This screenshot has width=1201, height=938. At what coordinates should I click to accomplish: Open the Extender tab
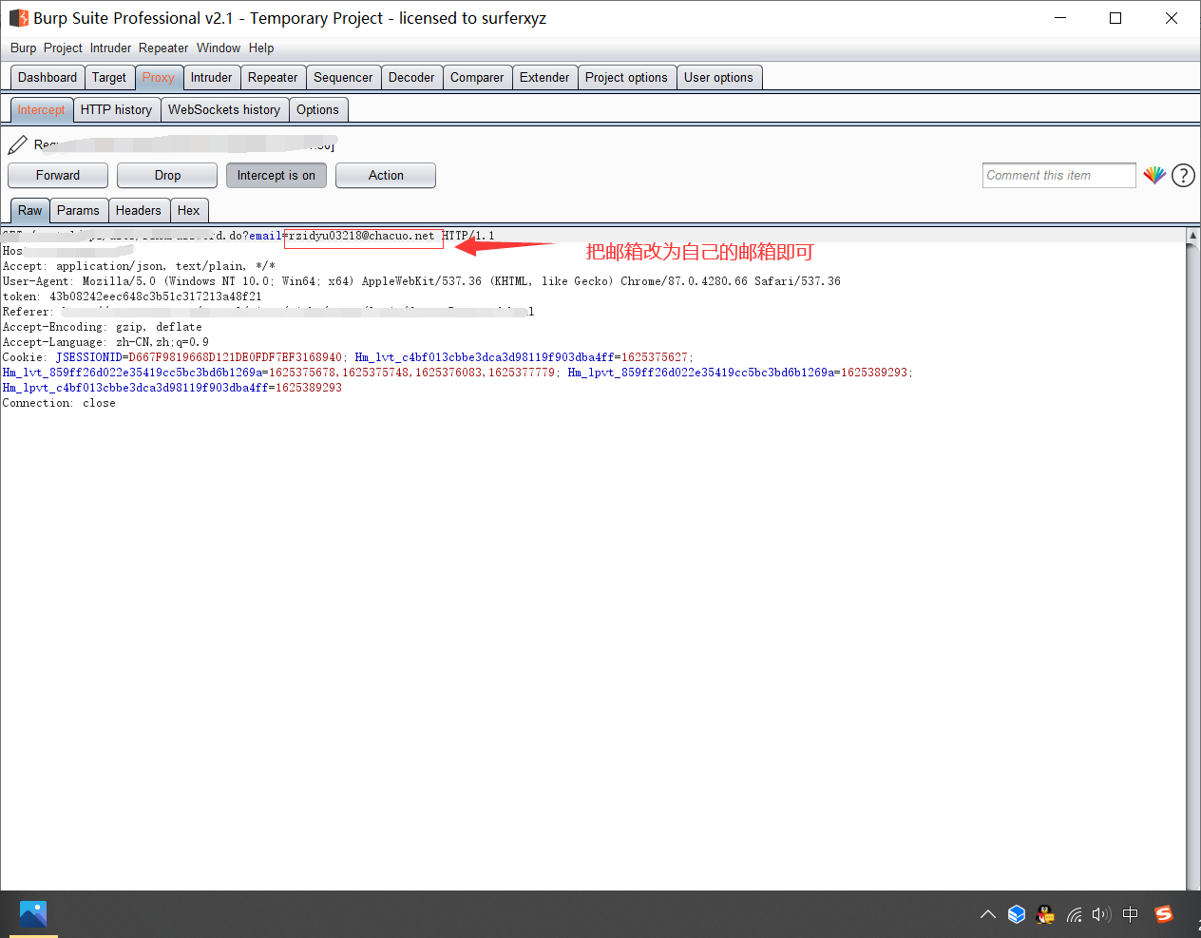[544, 77]
